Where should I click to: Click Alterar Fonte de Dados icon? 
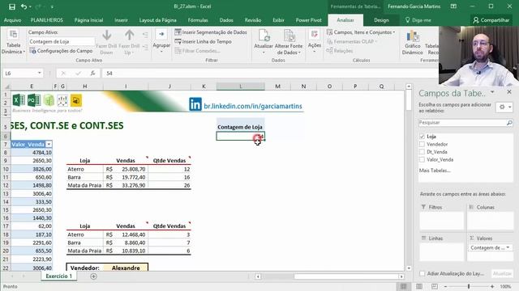pyautogui.click(x=289, y=36)
